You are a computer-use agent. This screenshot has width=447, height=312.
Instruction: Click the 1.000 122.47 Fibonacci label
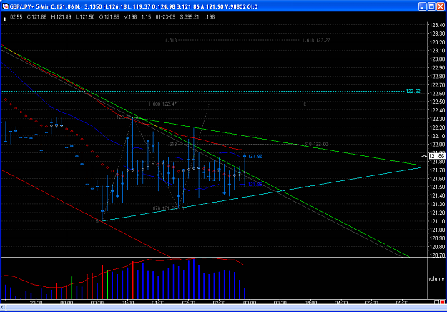coord(162,104)
